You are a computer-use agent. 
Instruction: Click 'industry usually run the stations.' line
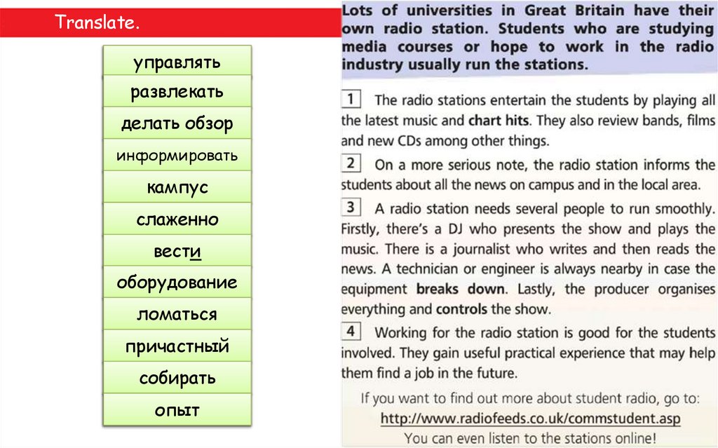pos(465,65)
